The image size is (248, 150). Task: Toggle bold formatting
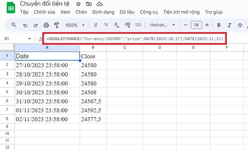tap(219, 25)
